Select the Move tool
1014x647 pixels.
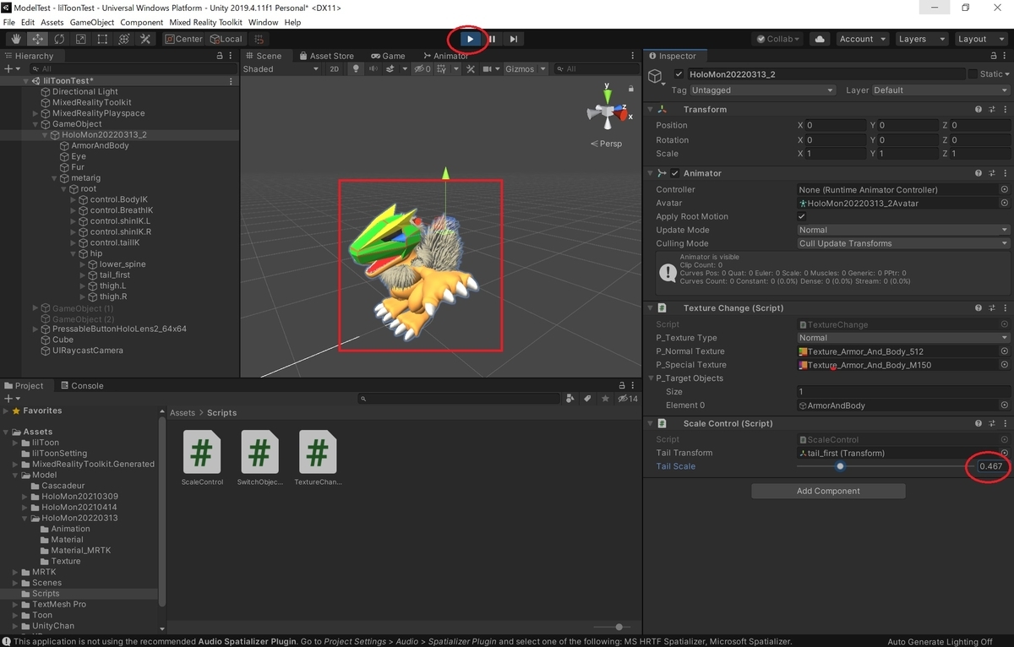click(x=38, y=39)
